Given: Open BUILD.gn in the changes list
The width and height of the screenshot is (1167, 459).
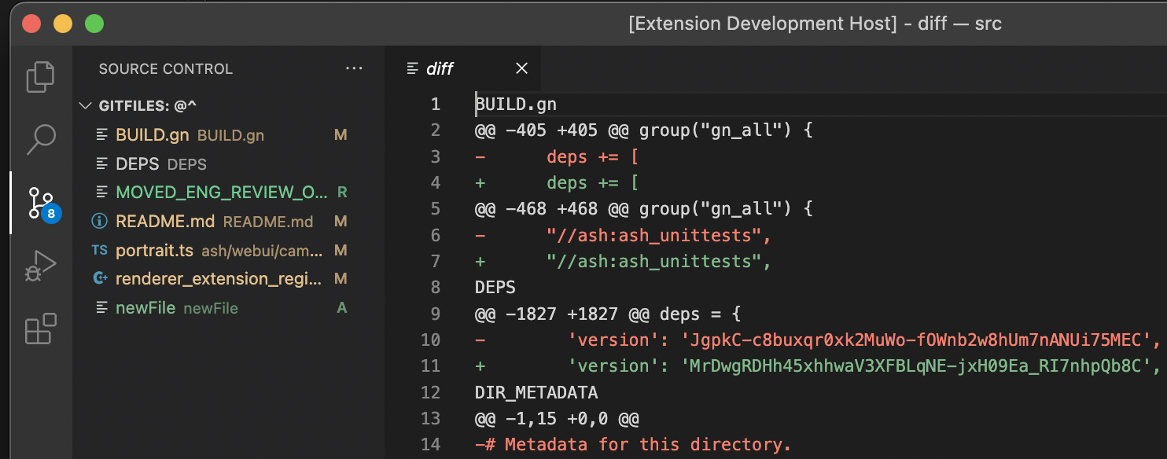Looking at the screenshot, I should click(x=153, y=135).
